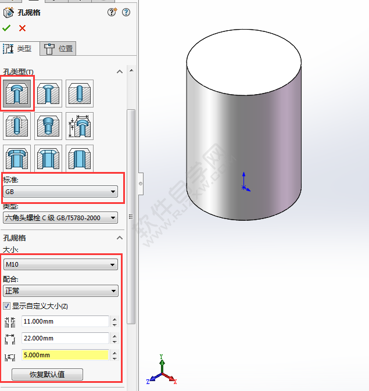Switch to the 位置 tab
This screenshot has width=369, height=391.
click(x=58, y=48)
